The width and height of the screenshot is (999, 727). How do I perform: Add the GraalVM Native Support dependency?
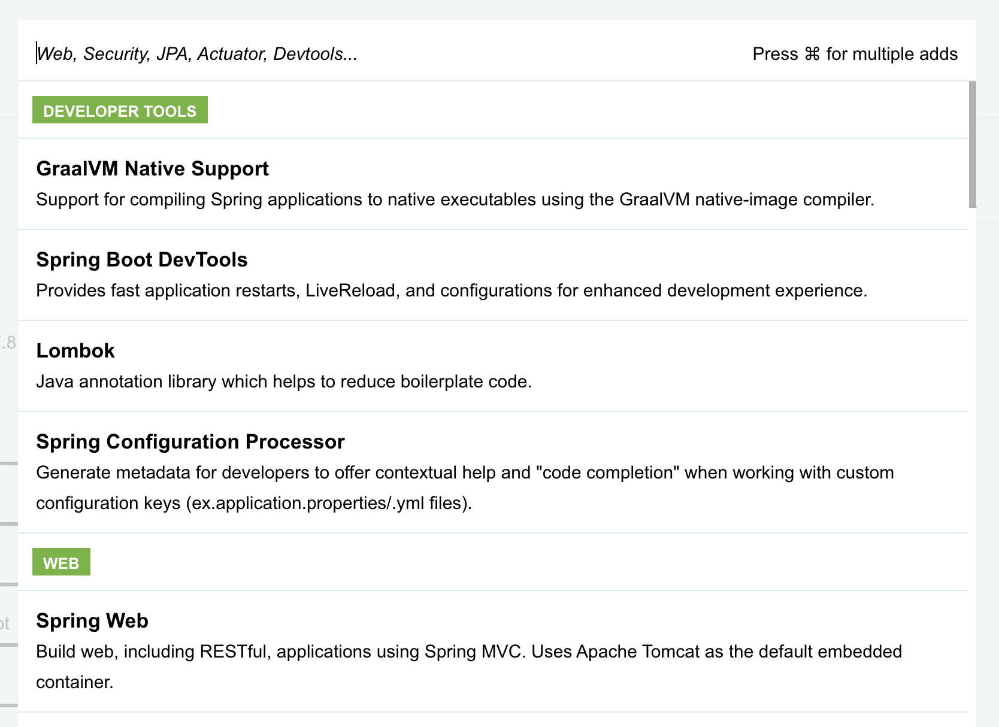click(152, 169)
